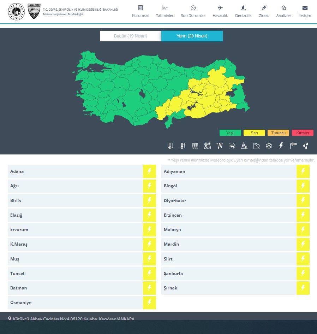This screenshot has height=334, width=317.
Task: Open the Havacılık navigation menu
Action: (220, 12)
